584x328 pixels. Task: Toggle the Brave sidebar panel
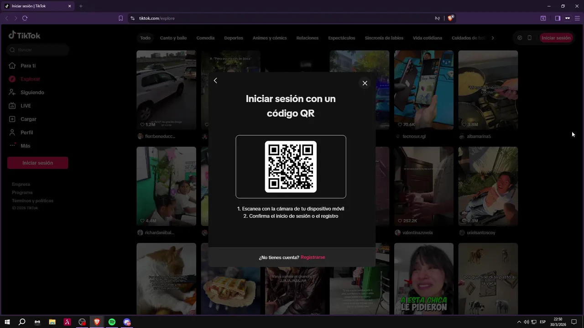pos(558,18)
